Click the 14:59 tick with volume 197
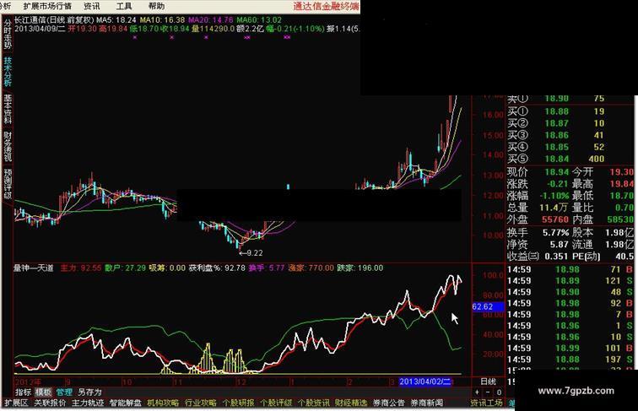 point(570,360)
